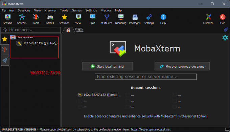Open the Settings menu
This screenshot has width=230, height=132.
pos(91,10)
